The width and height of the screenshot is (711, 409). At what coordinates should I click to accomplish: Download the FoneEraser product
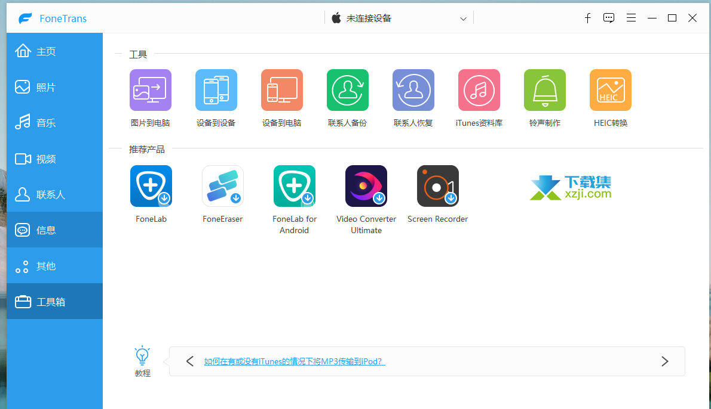pos(223,186)
